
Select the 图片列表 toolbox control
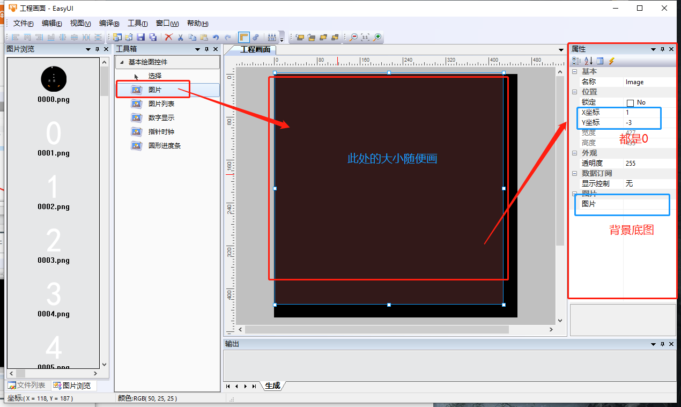coord(167,103)
